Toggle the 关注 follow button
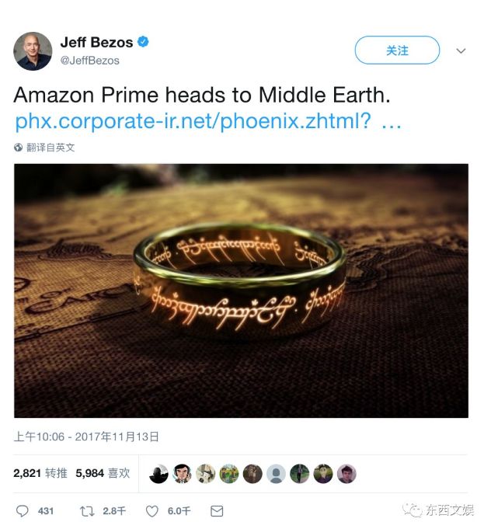 point(397,50)
